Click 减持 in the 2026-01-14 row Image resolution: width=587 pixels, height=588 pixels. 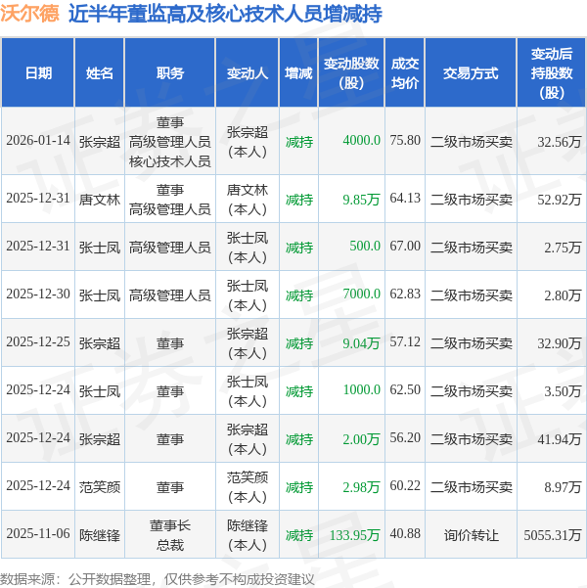(299, 142)
